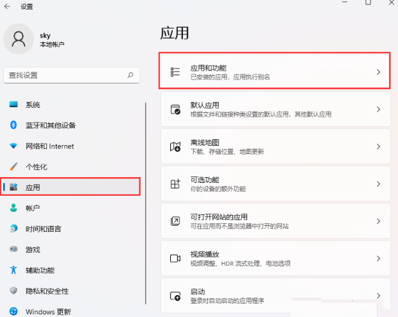Open the 应用和功能 card title

pos(209,68)
